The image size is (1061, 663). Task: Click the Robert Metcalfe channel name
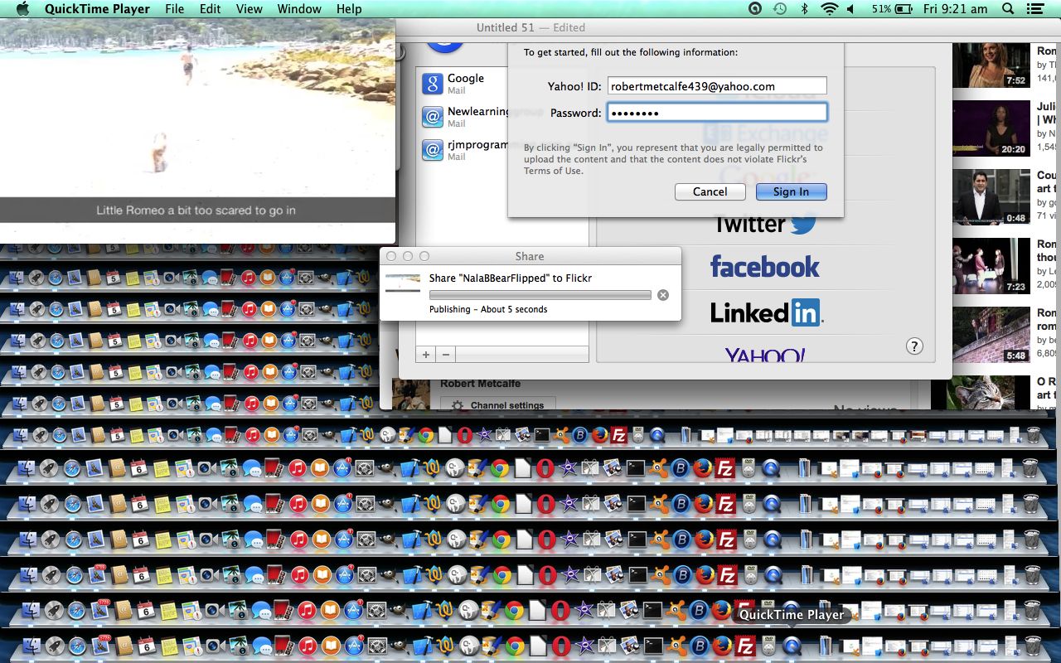tap(480, 384)
